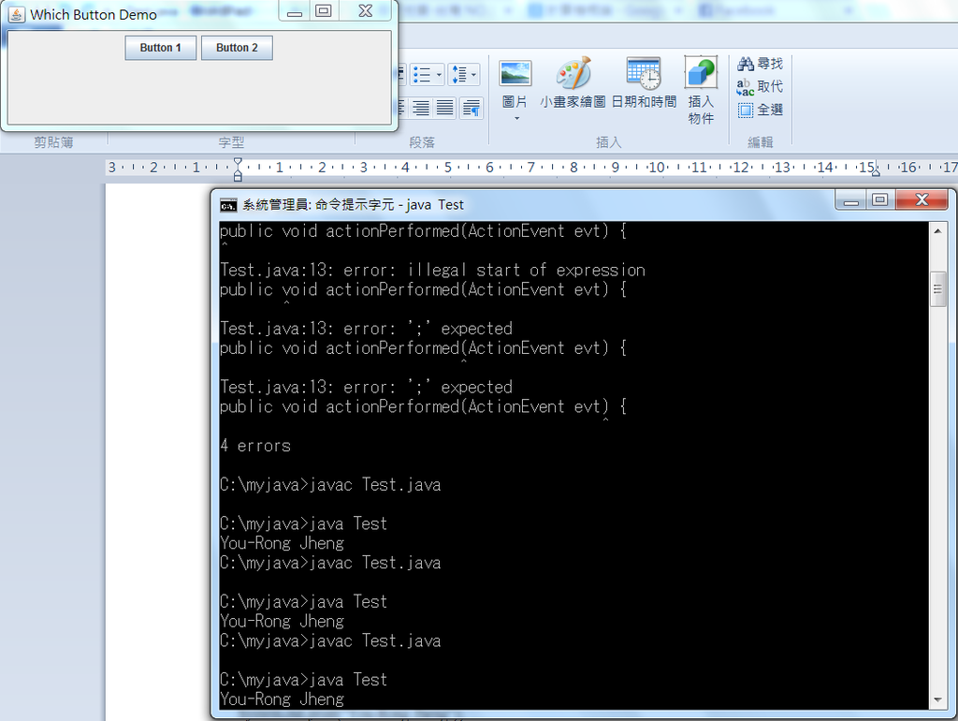This screenshot has width=958, height=721.
Task: Click the right indent marker on the ruler
Action: 876,172
